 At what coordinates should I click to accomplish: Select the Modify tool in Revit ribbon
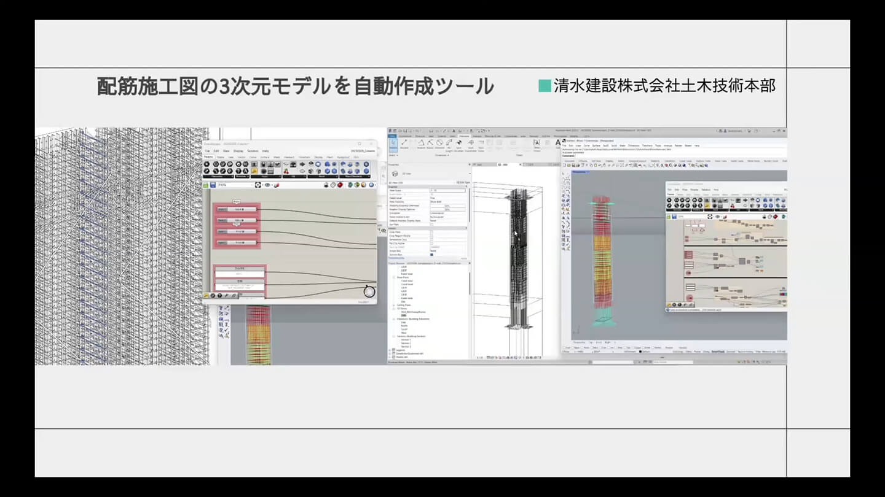(393, 145)
